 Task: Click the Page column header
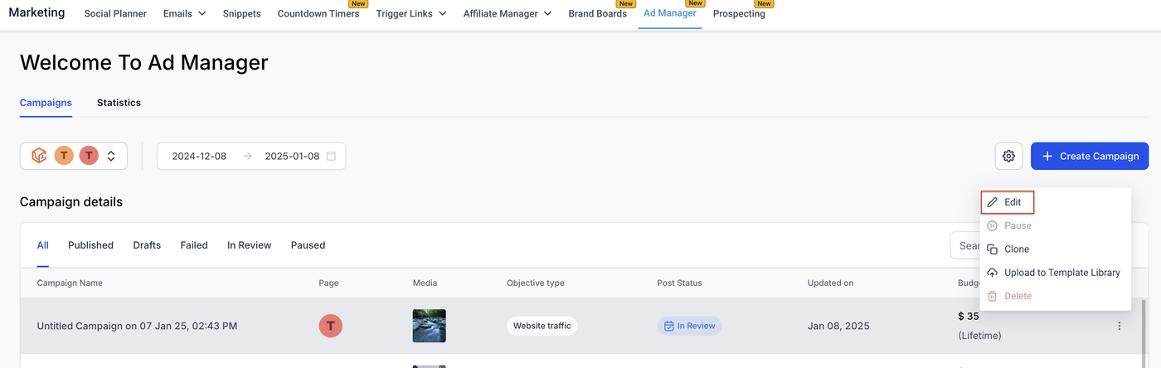[328, 283]
